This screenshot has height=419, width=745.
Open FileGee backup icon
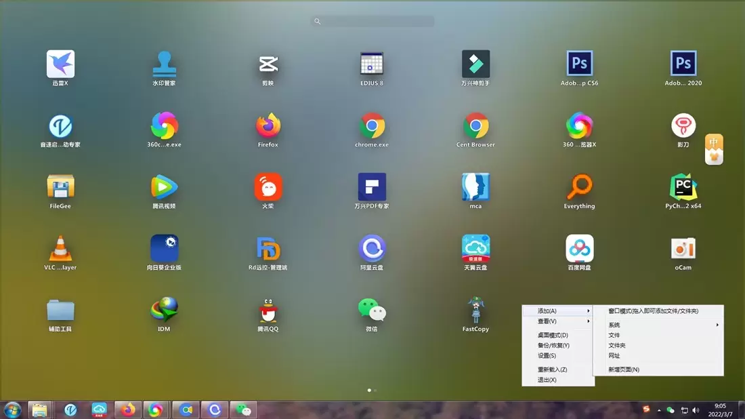60,187
